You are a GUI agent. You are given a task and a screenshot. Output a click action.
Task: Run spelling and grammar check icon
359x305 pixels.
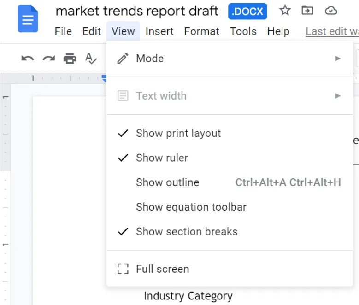point(91,58)
